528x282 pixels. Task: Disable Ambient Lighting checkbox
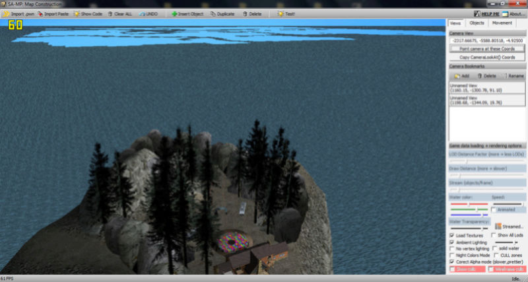click(x=452, y=242)
